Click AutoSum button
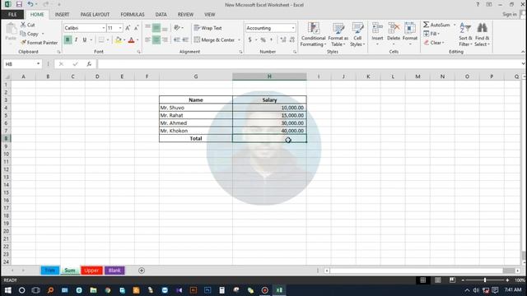The width and height of the screenshot is (527, 296). [x=436, y=25]
